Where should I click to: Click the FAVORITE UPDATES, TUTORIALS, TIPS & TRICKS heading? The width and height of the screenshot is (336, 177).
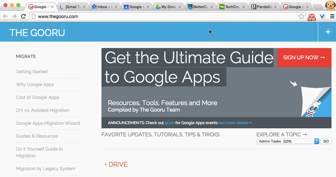point(160,134)
